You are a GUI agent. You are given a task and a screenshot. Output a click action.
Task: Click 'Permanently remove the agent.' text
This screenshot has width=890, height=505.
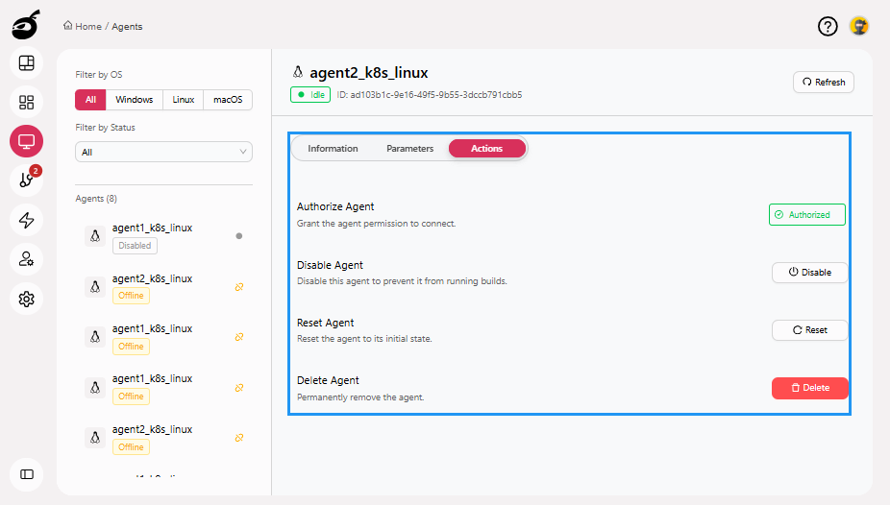tap(360, 397)
